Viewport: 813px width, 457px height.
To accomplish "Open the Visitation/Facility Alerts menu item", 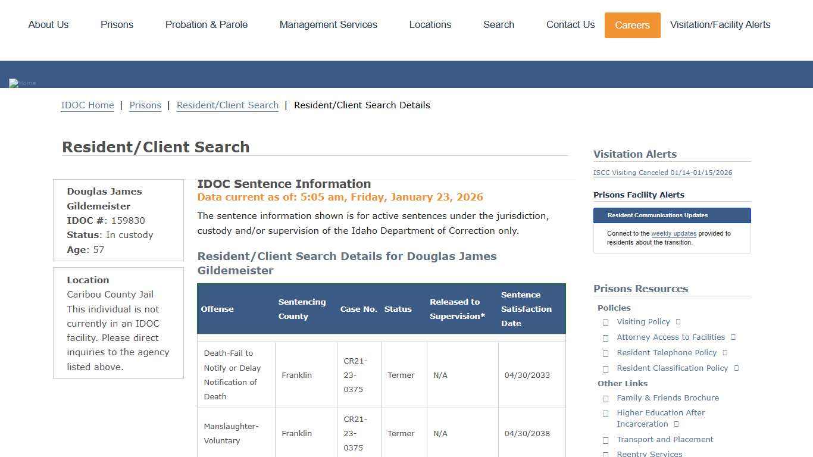I will (x=720, y=24).
